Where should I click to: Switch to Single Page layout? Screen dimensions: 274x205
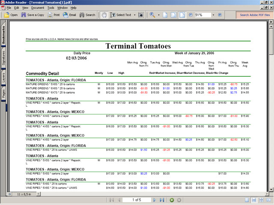247,200
